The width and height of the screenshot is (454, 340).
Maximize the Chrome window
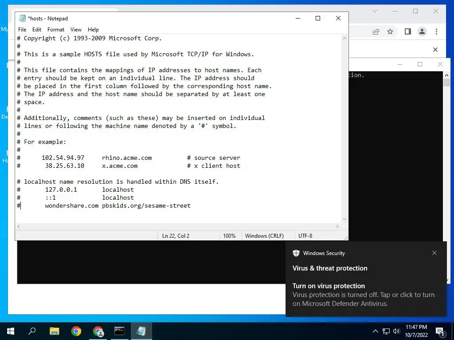[x=415, y=11]
